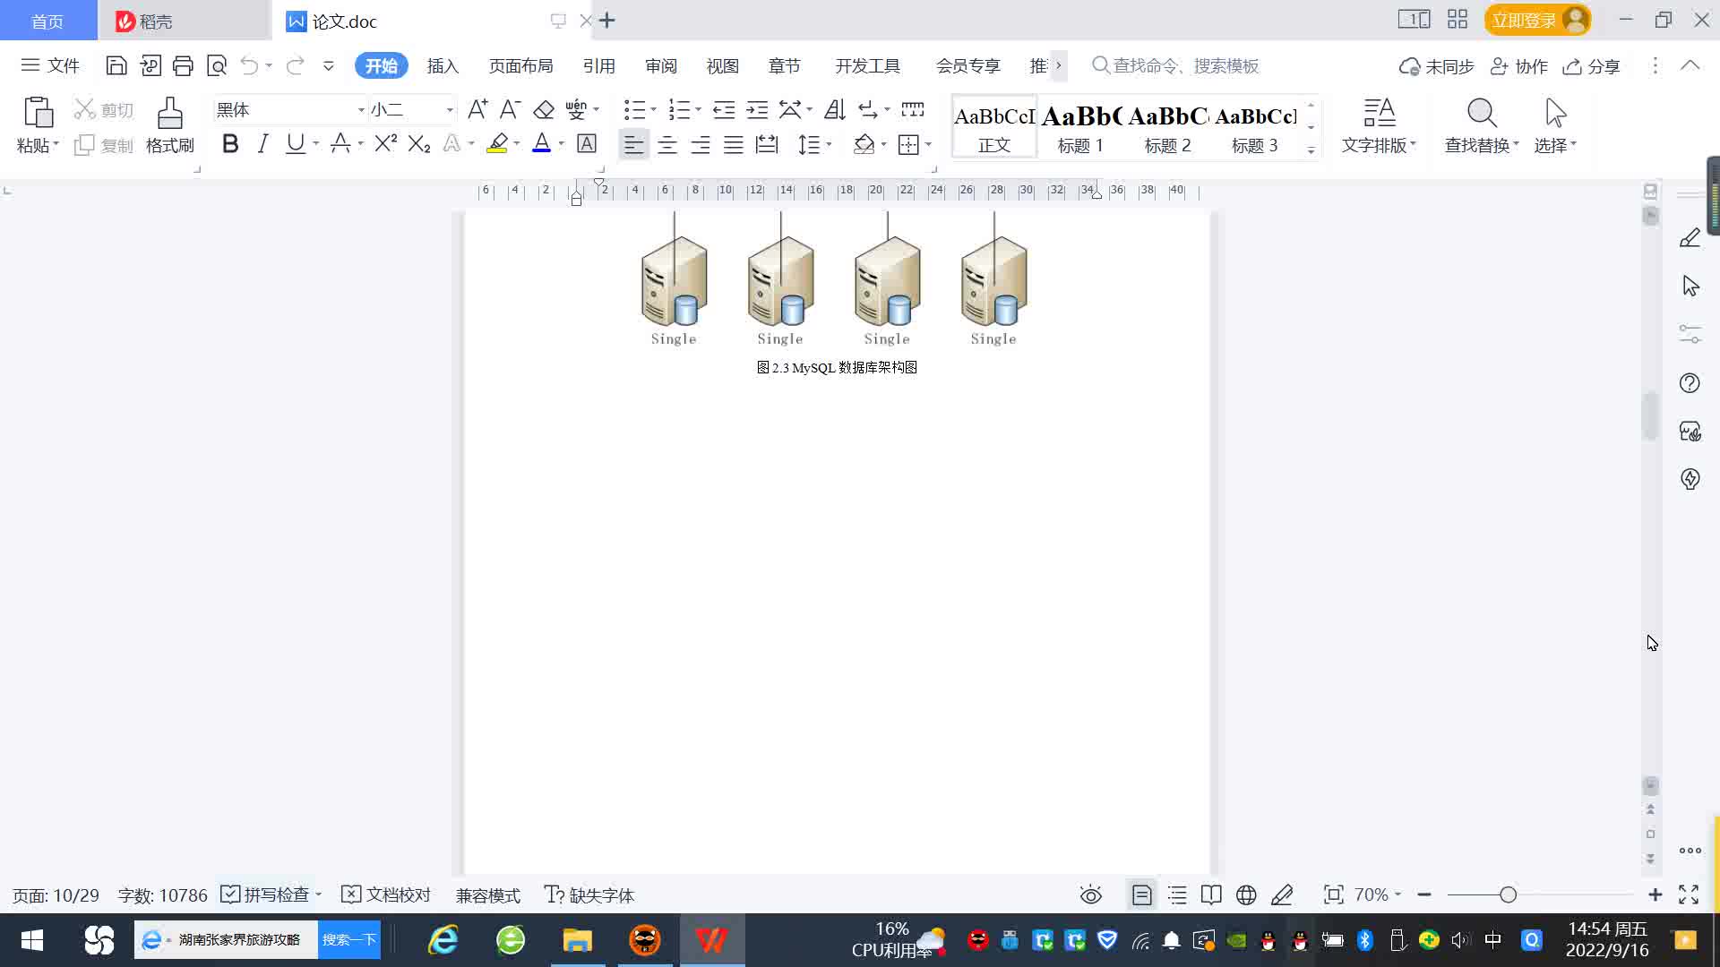Image resolution: width=1720 pixels, height=967 pixels.
Task: Enter fullscreen mode icon in status bar
Action: [1689, 894]
